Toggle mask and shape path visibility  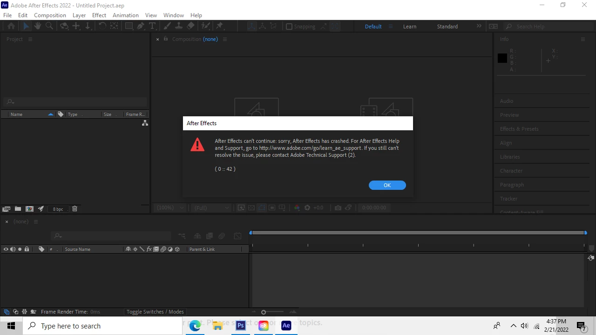(262, 208)
